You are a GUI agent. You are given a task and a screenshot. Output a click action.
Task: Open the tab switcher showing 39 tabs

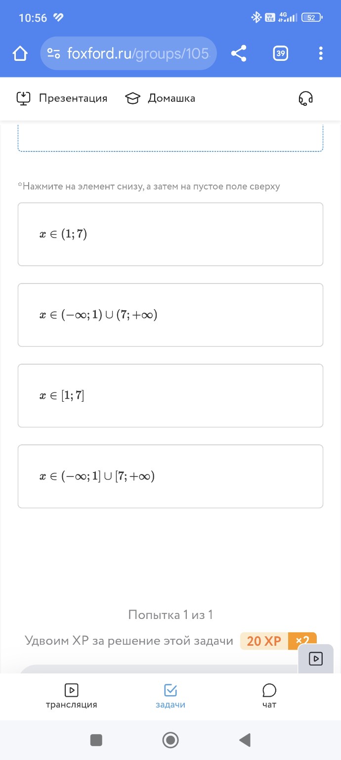[x=280, y=53]
